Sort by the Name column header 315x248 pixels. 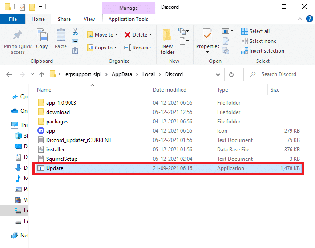point(44,90)
